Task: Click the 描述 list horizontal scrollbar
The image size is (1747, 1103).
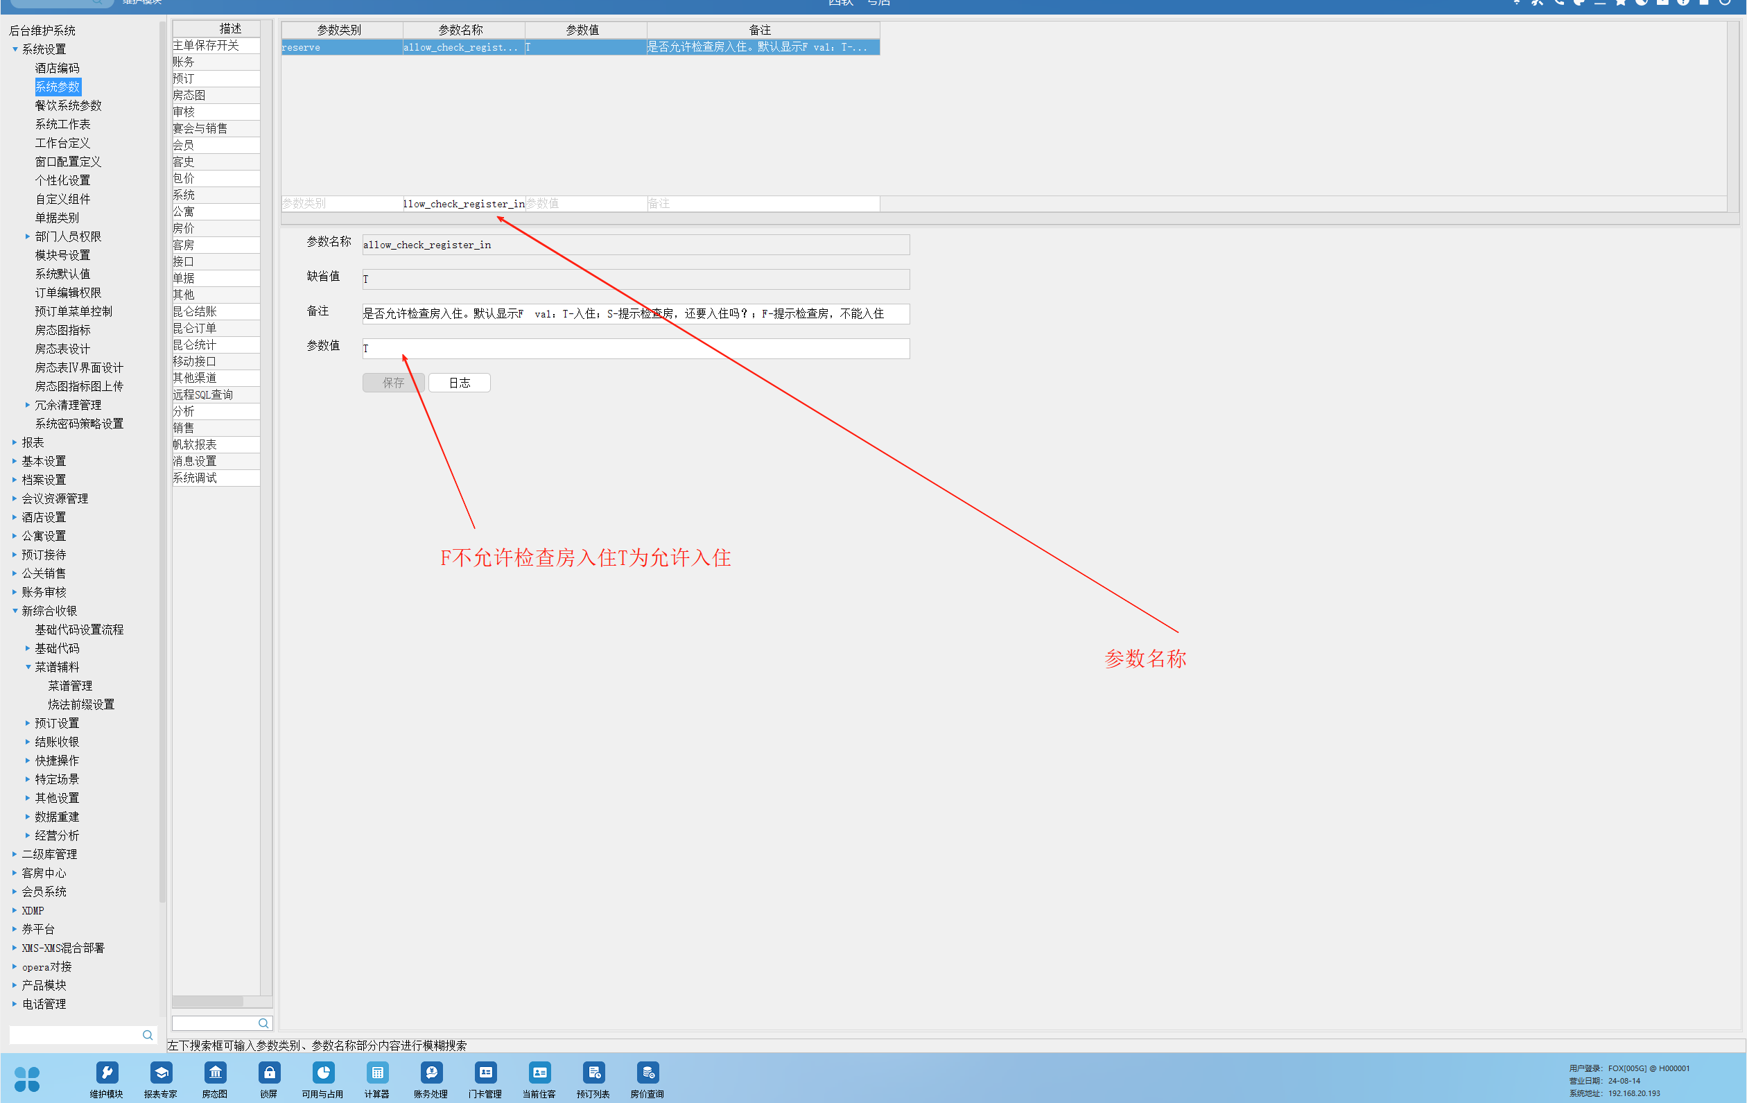Action: coord(207,1001)
